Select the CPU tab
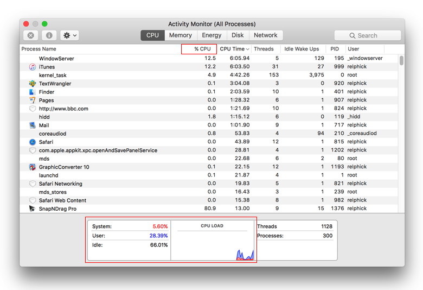 click(152, 35)
